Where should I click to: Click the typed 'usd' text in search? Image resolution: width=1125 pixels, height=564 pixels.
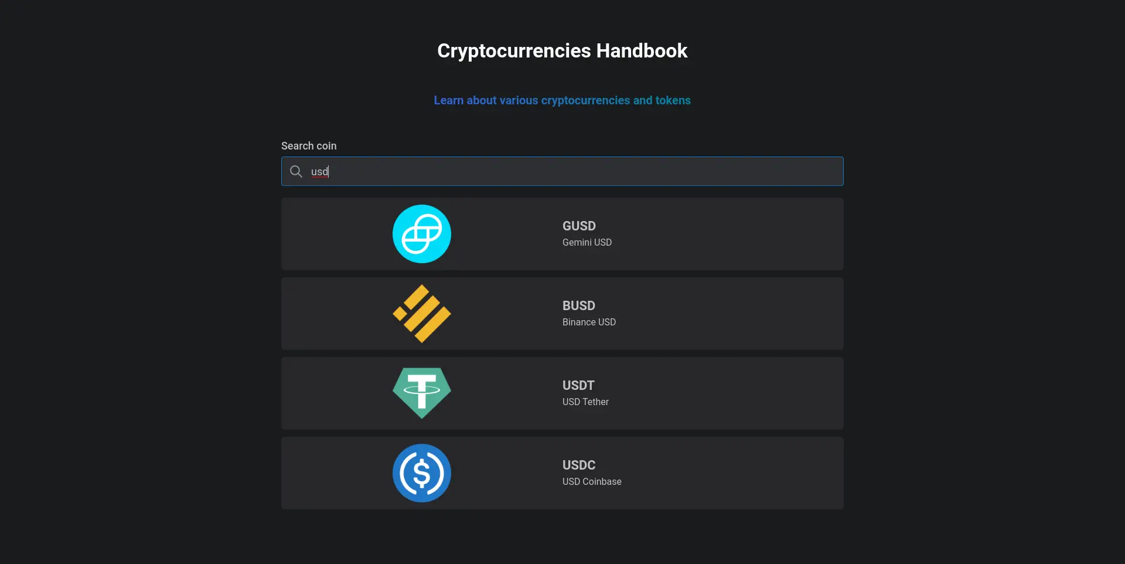point(319,172)
